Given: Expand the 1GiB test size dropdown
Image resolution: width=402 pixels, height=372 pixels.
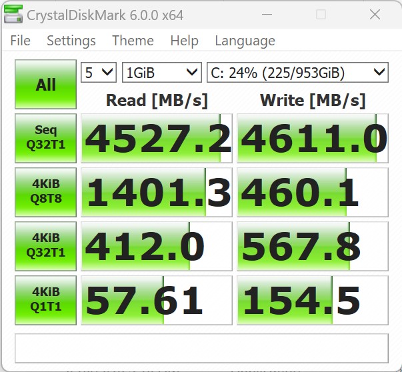Looking at the screenshot, I should pyautogui.click(x=162, y=72).
